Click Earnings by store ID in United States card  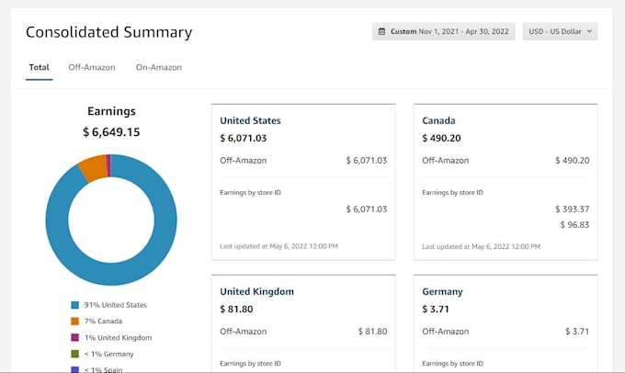point(250,193)
